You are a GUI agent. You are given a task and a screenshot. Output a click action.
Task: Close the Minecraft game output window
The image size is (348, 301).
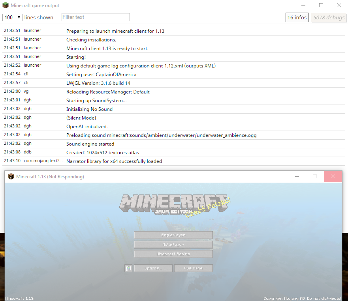pyautogui.click(x=339, y=5)
